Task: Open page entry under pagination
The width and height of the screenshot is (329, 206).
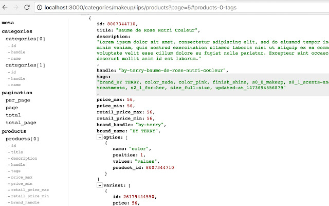Action: coord(12,108)
